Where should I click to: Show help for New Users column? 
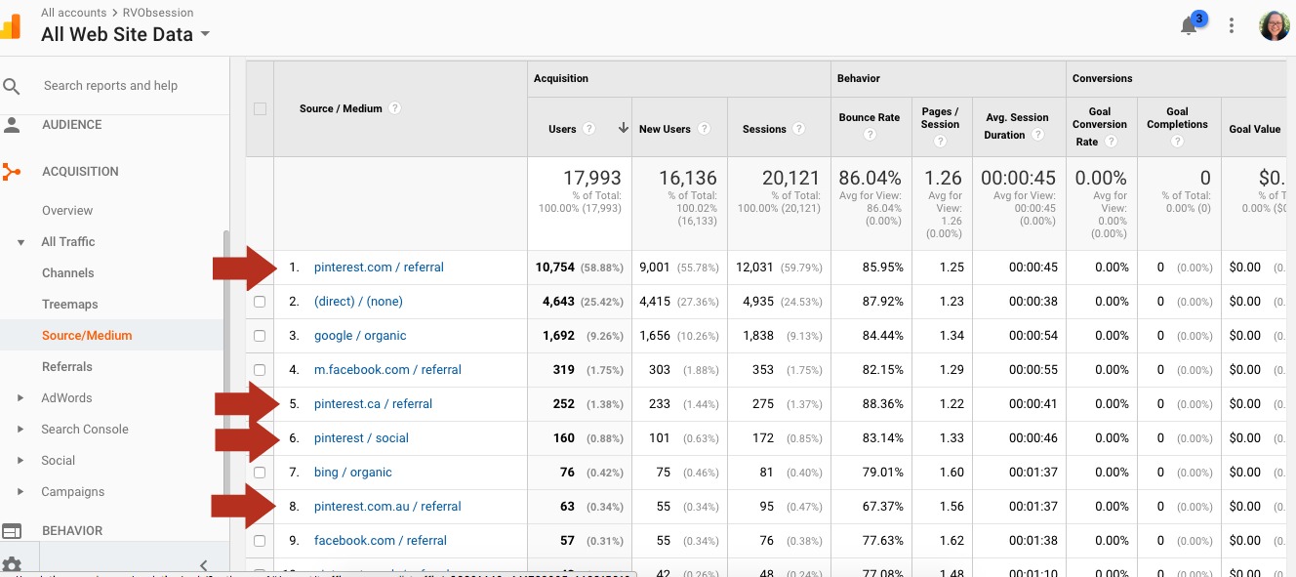click(x=705, y=129)
